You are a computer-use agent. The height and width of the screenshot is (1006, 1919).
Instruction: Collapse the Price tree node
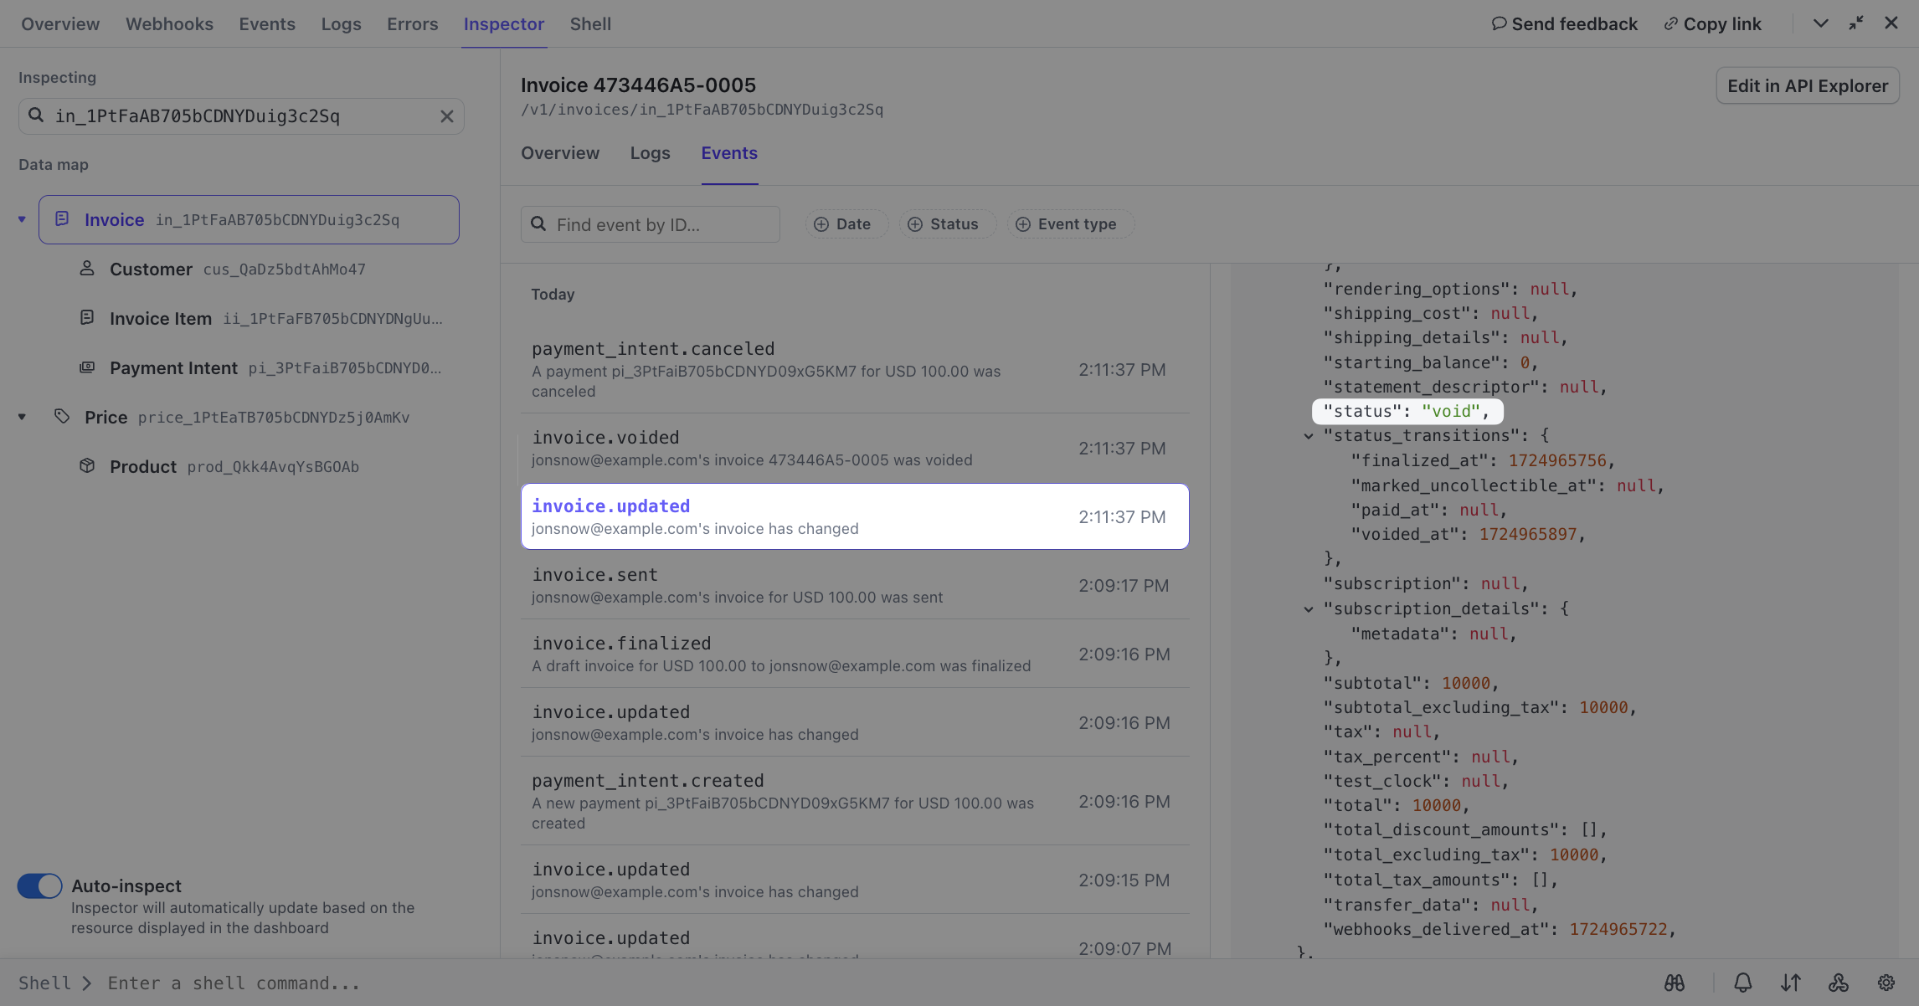pyautogui.click(x=22, y=417)
